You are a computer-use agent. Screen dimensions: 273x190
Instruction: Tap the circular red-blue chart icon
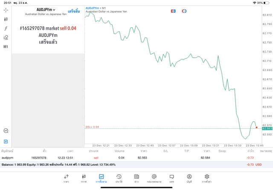pos(184,11)
